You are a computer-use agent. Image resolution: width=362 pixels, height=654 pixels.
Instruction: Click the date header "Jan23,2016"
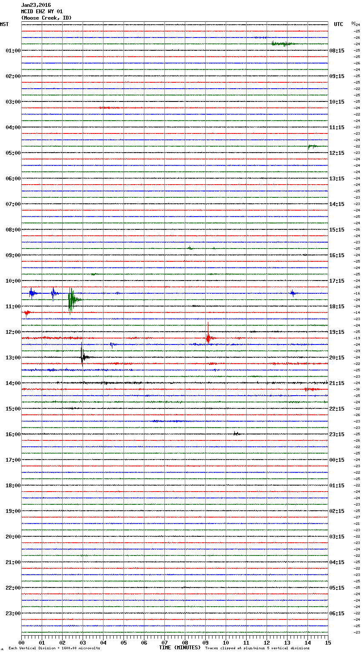point(36,5)
